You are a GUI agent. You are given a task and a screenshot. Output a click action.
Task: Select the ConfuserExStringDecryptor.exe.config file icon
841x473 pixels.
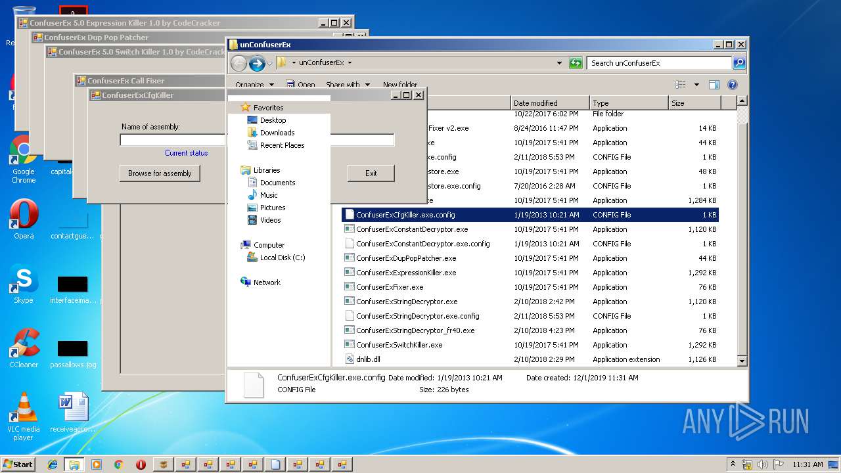tap(350, 316)
